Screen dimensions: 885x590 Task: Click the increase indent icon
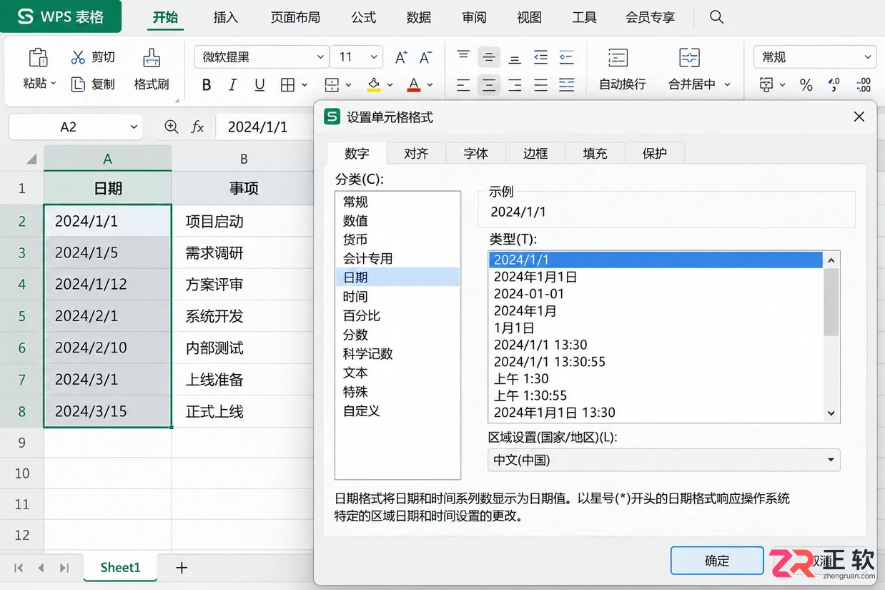(x=567, y=56)
